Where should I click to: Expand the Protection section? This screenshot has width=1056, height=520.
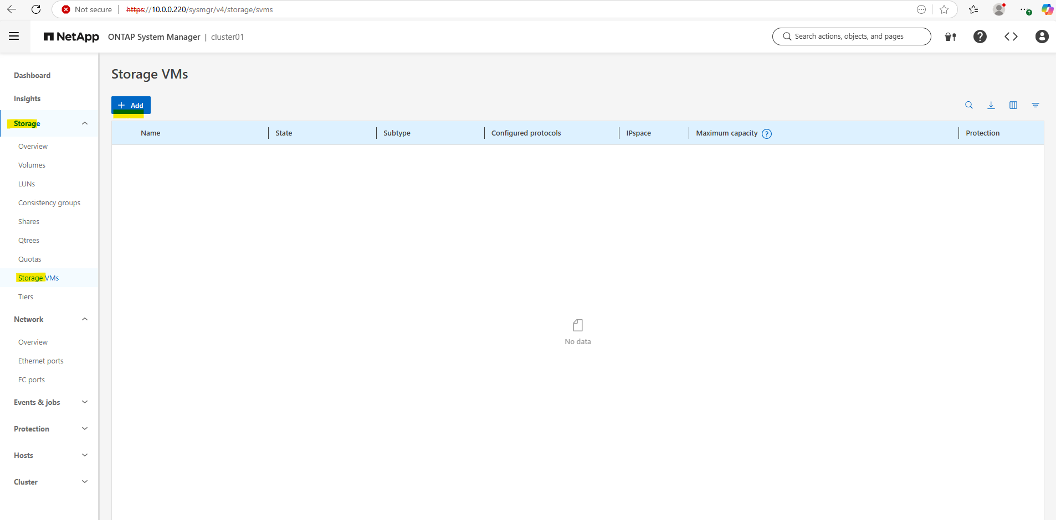point(85,429)
